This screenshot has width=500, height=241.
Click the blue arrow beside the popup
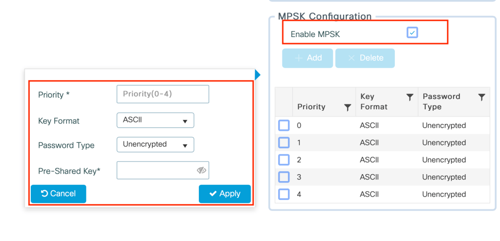258,75
